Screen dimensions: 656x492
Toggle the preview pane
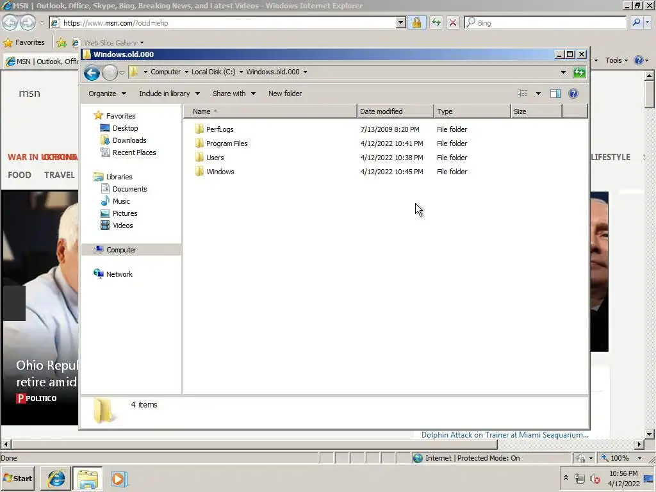tap(555, 94)
